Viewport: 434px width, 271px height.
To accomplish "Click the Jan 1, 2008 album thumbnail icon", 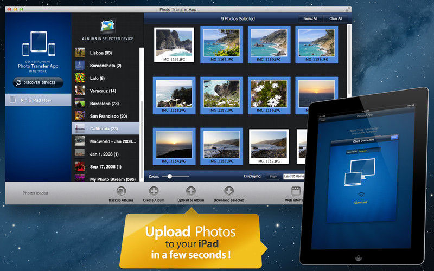I will [80, 154].
